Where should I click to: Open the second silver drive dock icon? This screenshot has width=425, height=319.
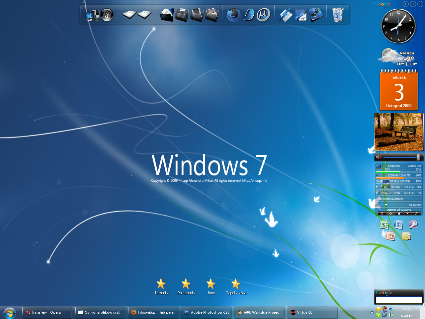coord(144,15)
